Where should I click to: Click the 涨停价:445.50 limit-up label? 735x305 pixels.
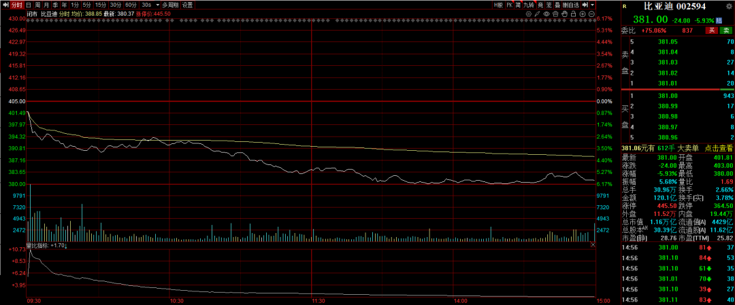(153, 14)
